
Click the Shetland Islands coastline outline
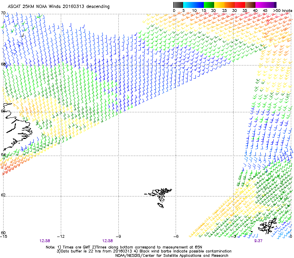tap(268, 226)
